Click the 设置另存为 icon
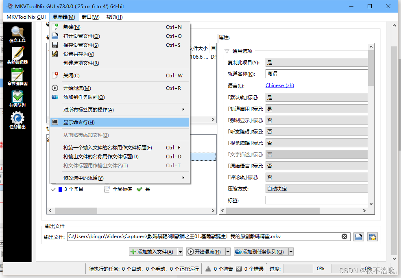 (x=55, y=54)
